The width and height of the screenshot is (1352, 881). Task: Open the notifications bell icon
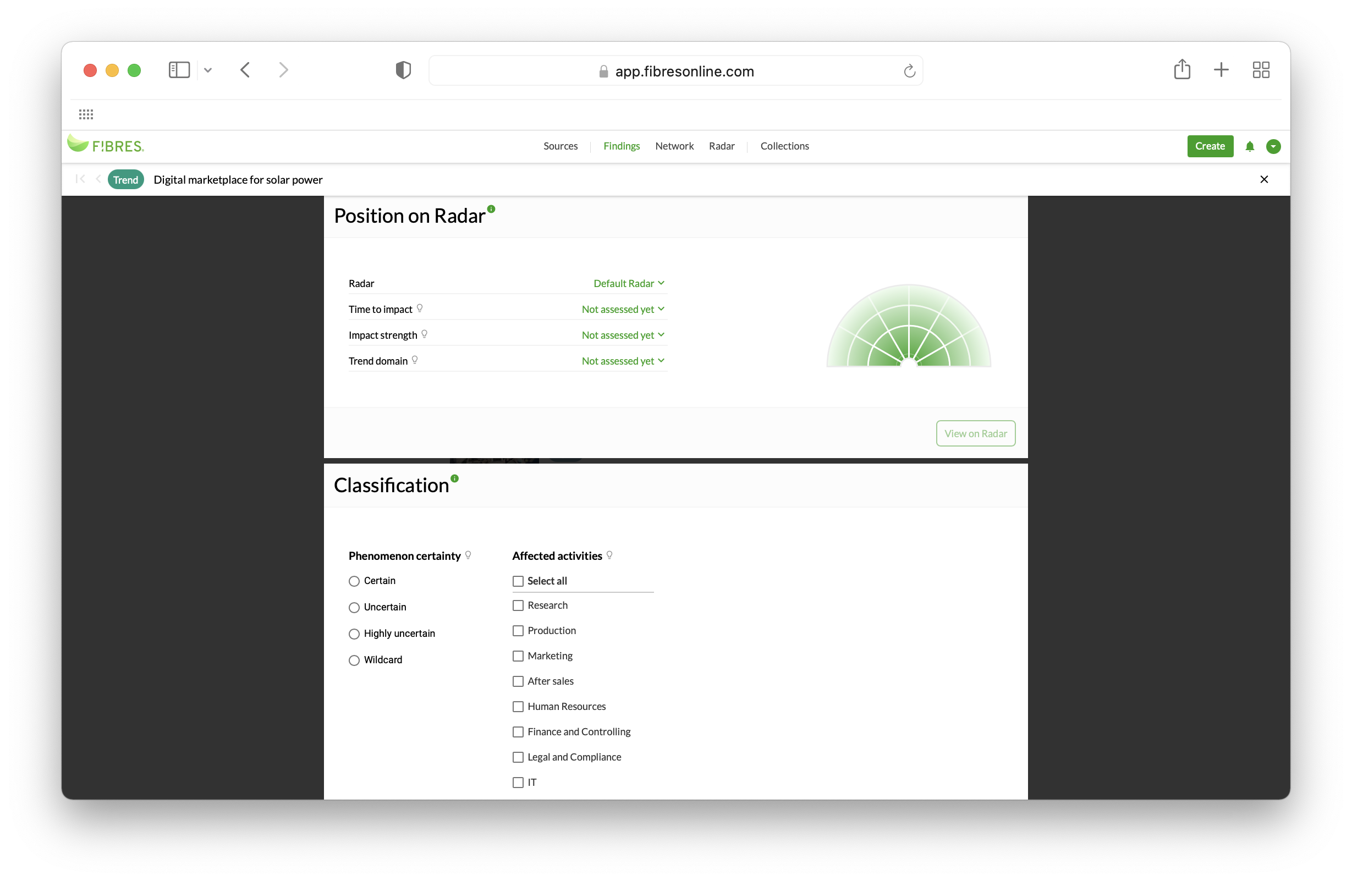coord(1250,146)
